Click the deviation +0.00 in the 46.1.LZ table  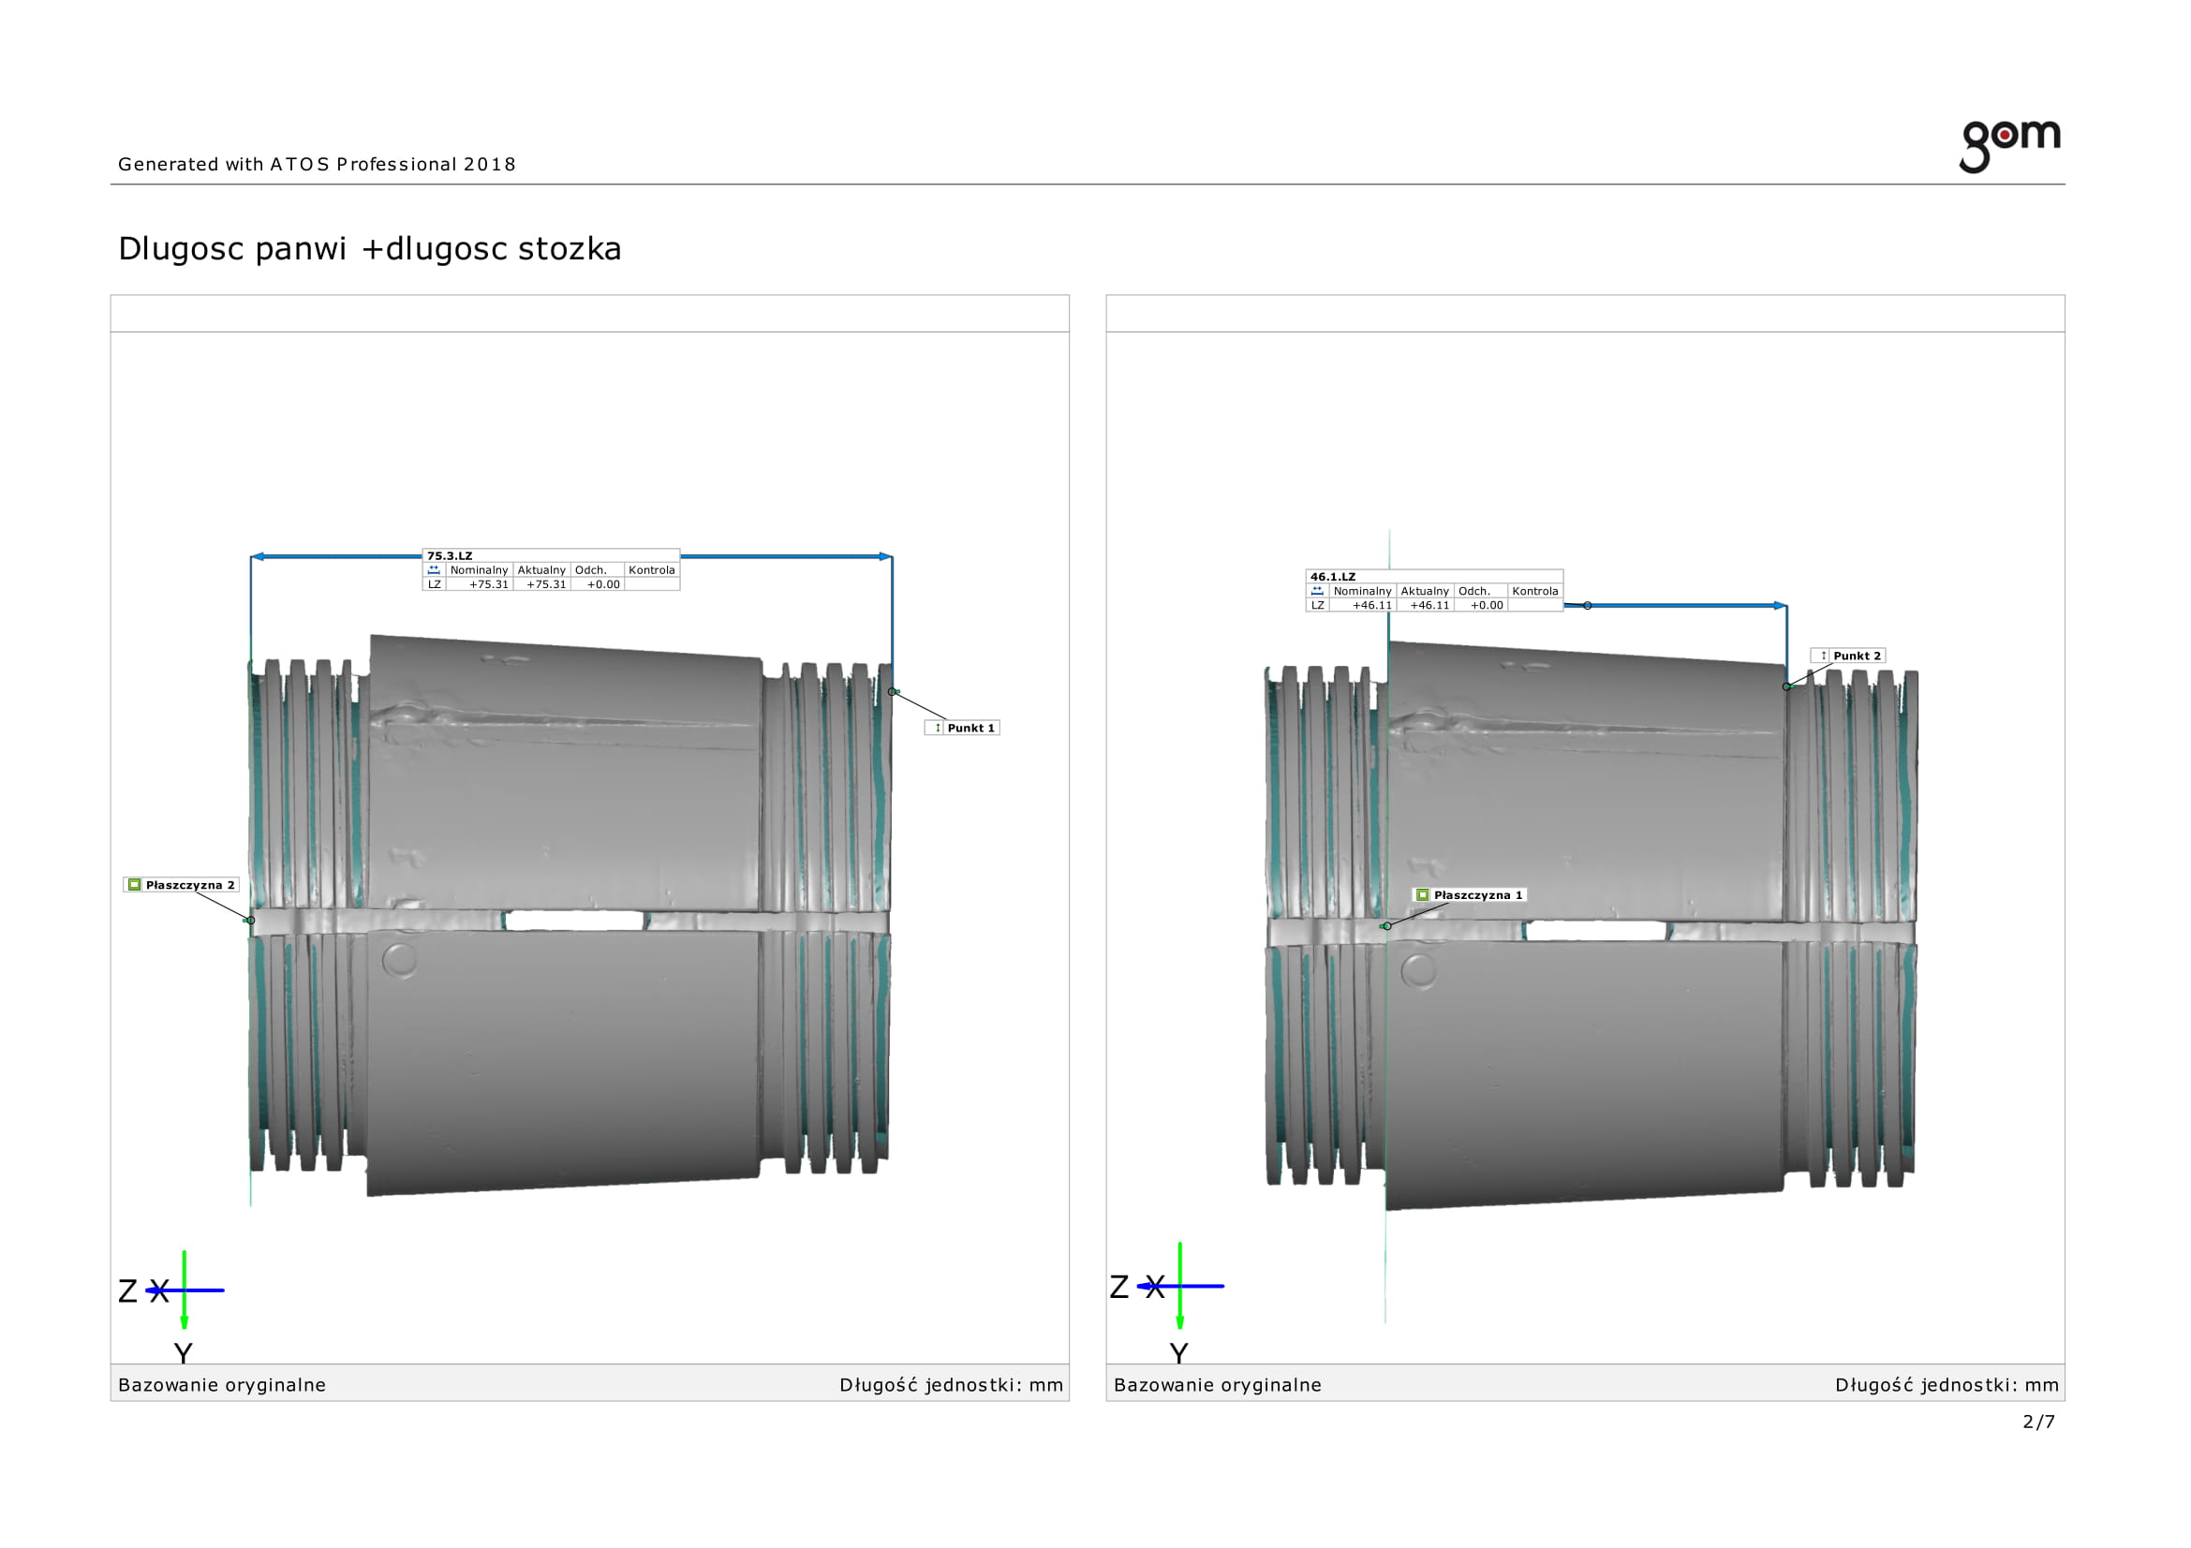[x=1487, y=605]
